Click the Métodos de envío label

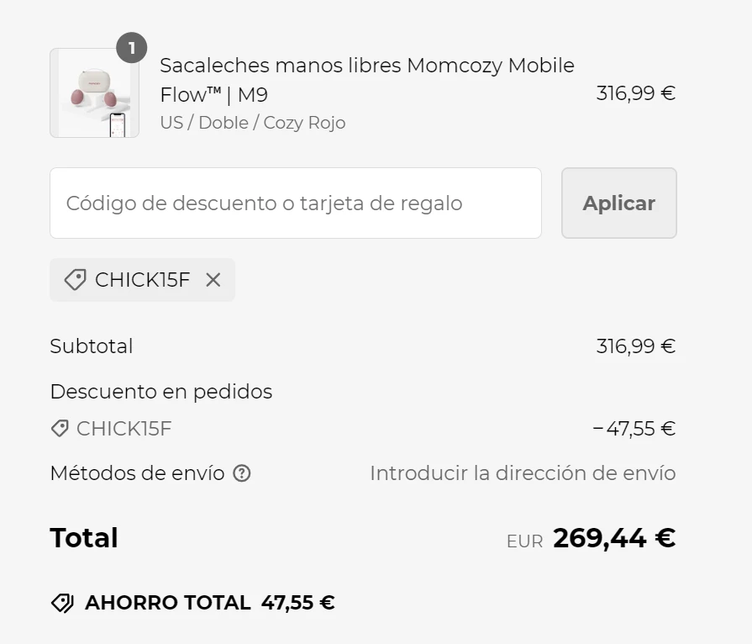point(137,473)
